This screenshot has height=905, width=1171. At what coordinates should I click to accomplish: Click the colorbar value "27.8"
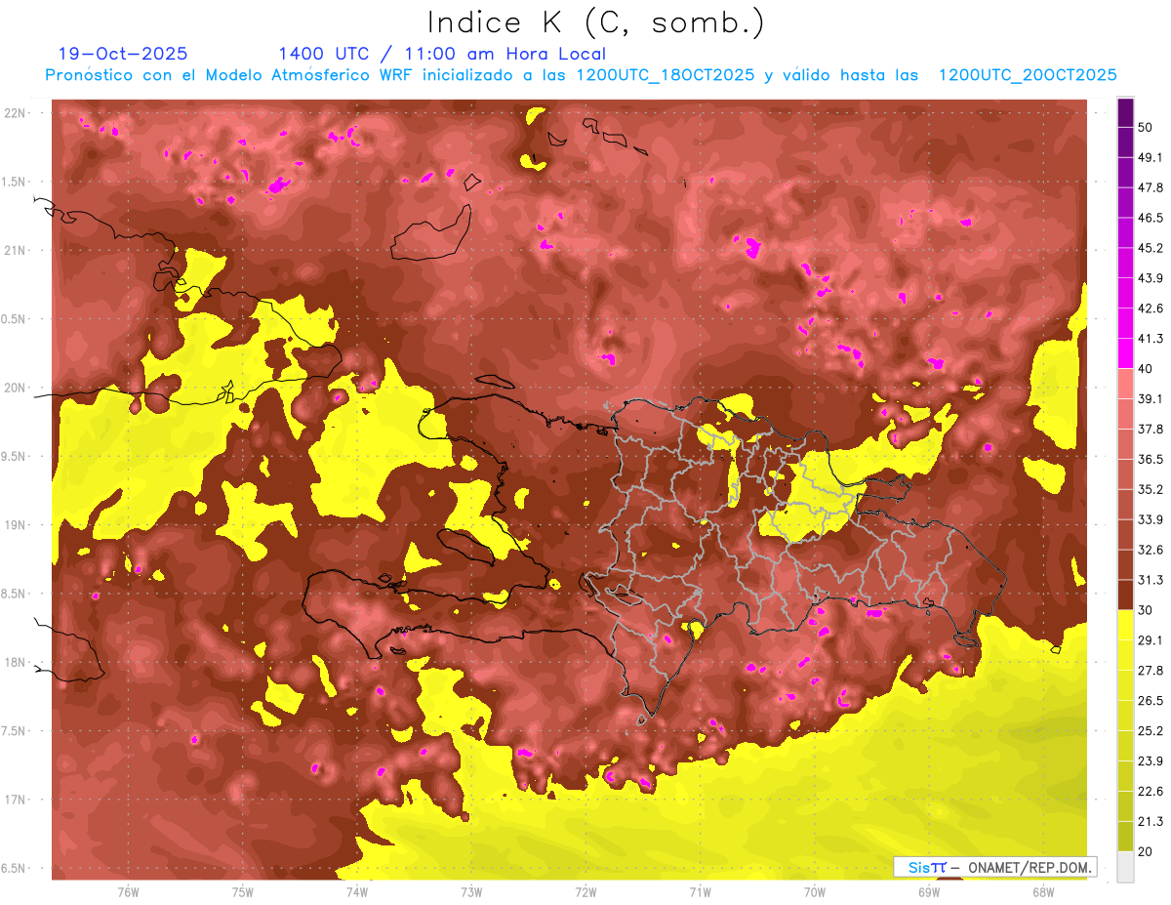pyautogui.click(x=1151, y=671)
